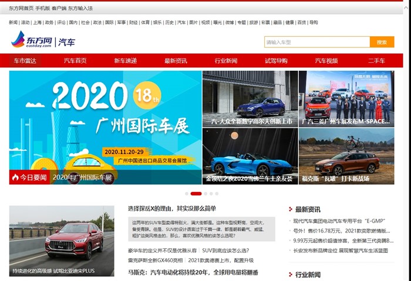Open 汽车 in the channel link row
The width and height of the screenshot is (411, 281).
[181, 22]
